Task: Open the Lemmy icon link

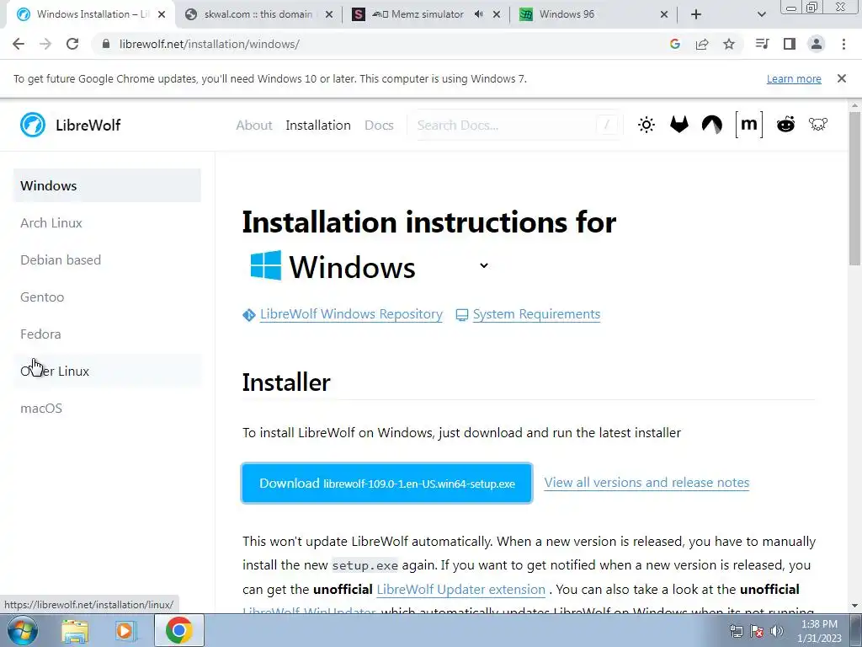Action: [818, 125]
